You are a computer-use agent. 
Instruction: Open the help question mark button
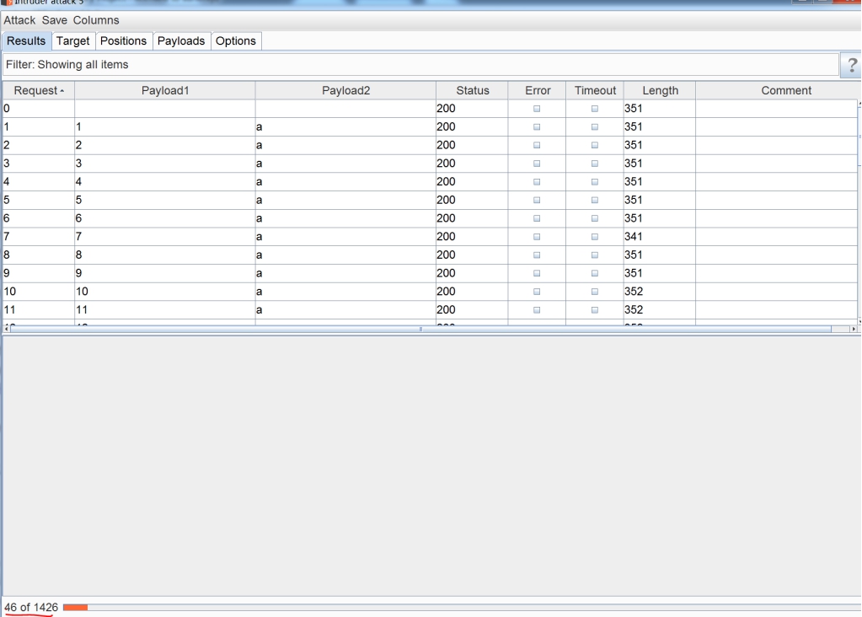(851, 65)
